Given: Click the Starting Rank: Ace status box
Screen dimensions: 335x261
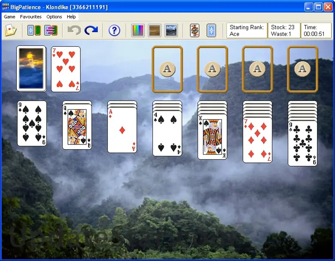Looking at the screenshot, I should click(247, 30).
